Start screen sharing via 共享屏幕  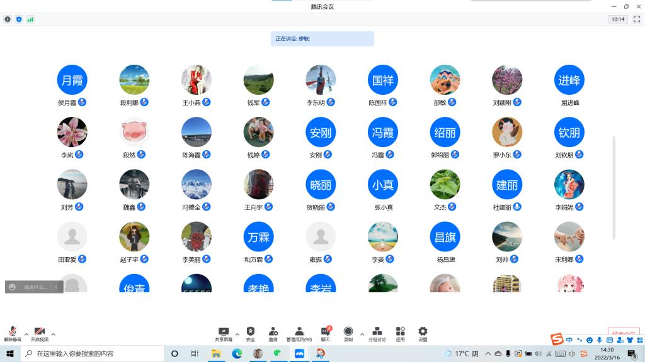coord(223,333)
